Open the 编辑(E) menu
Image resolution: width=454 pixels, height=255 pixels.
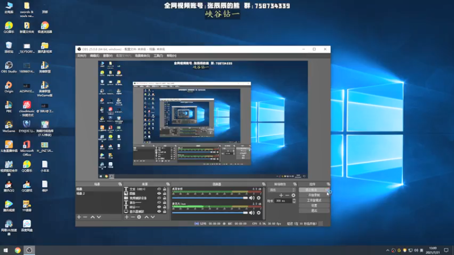94,56
